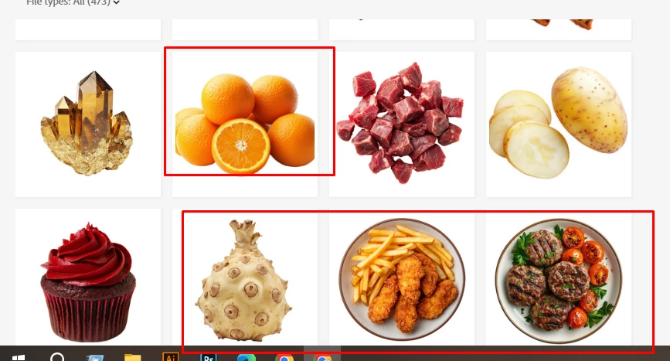Select the celery root image

[245, 277]
